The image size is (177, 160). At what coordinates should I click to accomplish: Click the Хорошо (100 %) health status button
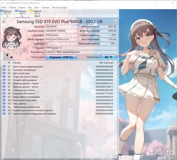point(61,57)
